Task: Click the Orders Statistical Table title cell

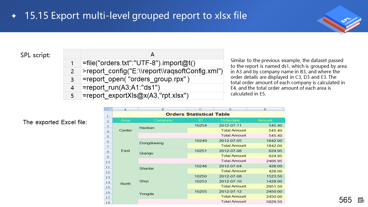Action: (198, 114)
